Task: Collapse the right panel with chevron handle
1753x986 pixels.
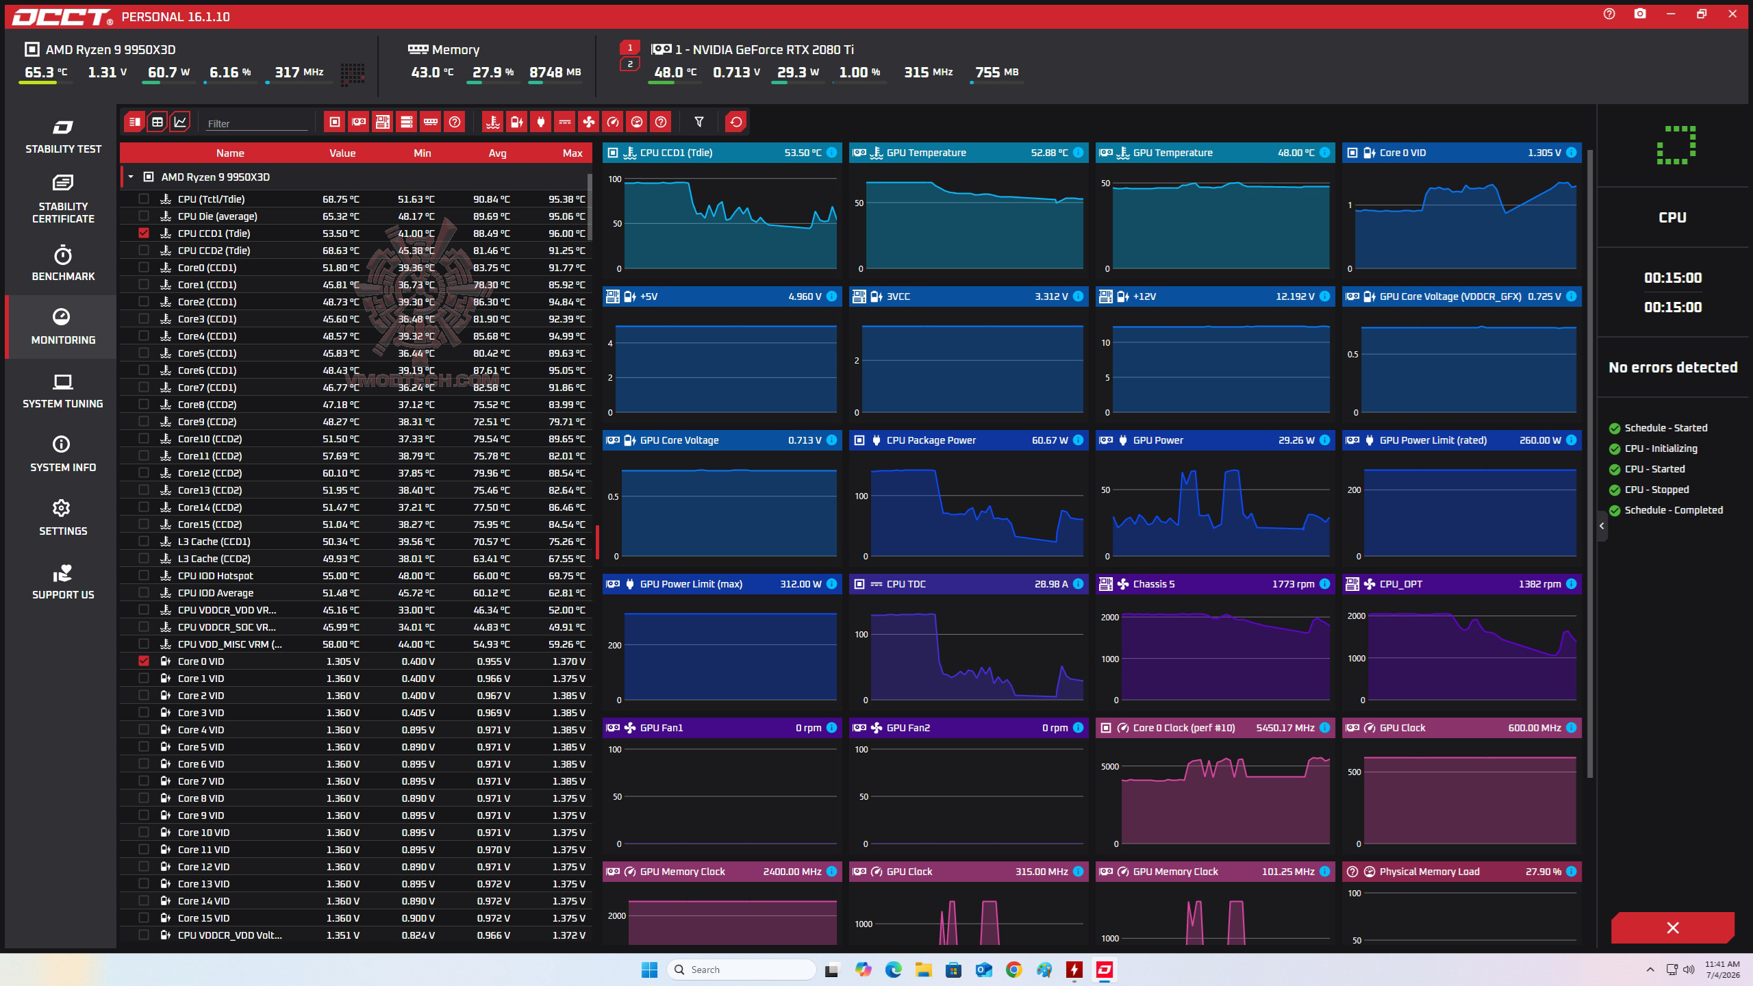Action: (x=1602, y=526)
